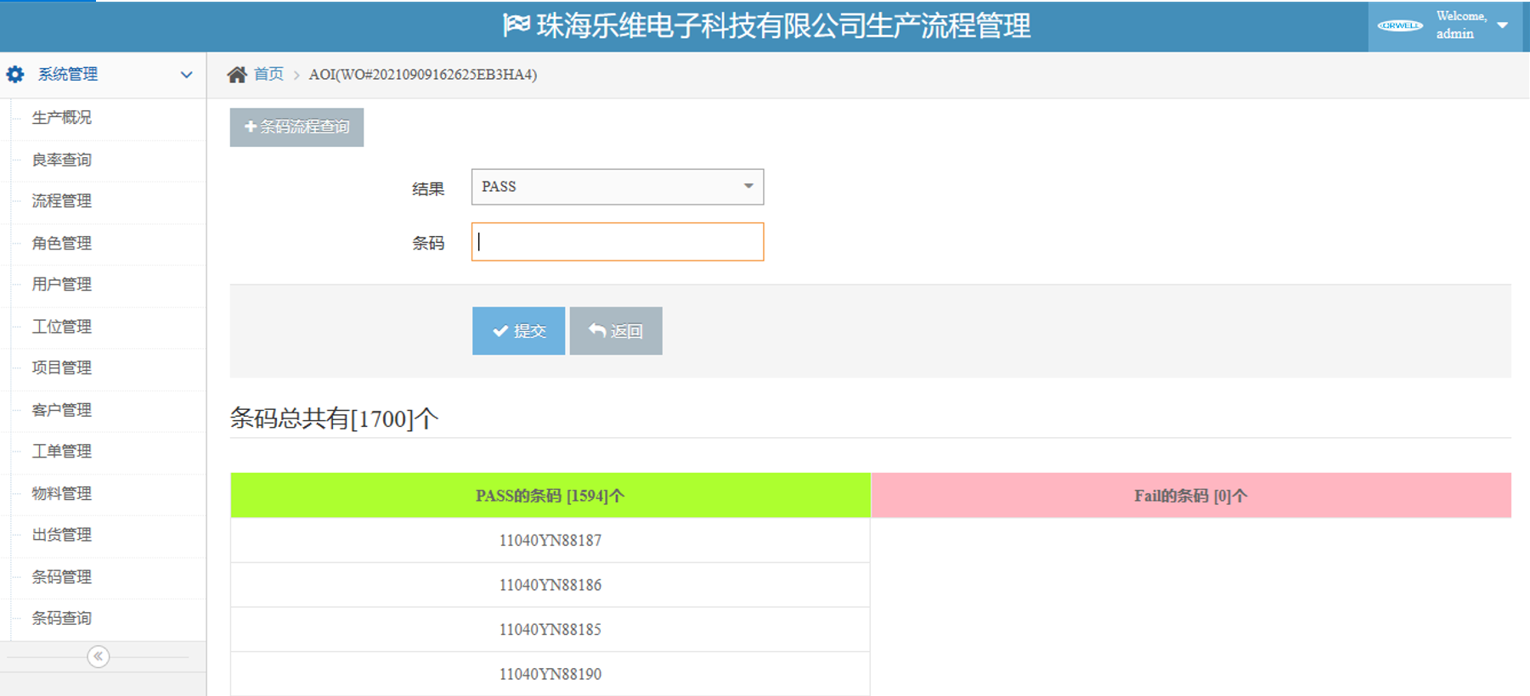This screenshot has width=1530, height=696.
Task: Follow the 首页 breadcrumb link
Action: pyautogui.click(x=268, y=75)
